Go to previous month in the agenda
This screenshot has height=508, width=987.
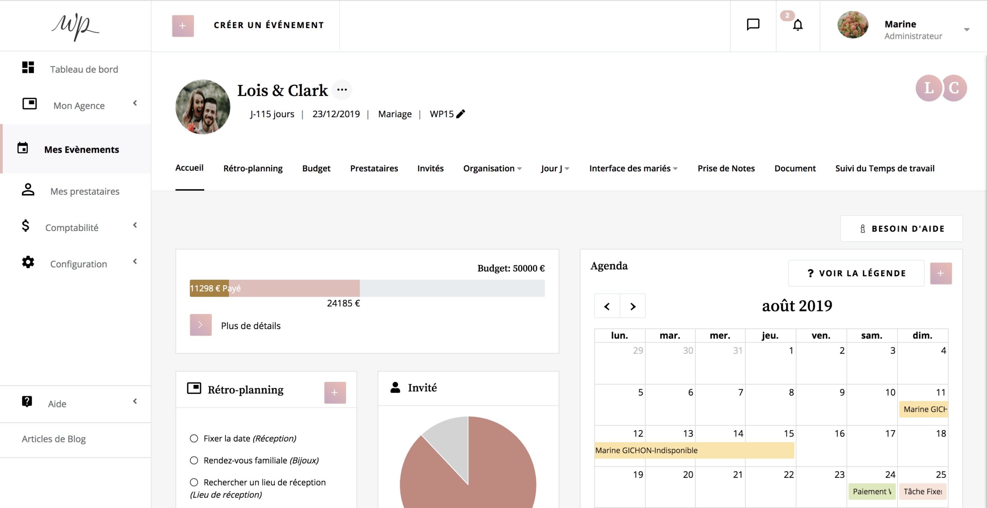(607, 306)
